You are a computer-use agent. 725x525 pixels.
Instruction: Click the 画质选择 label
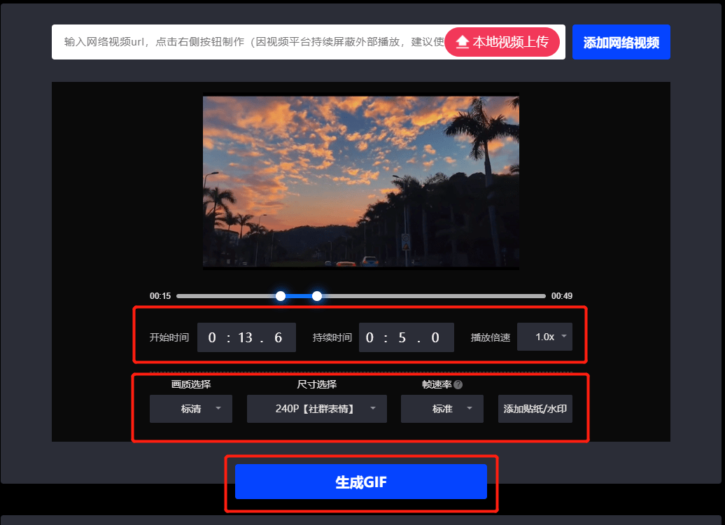coord(191,384)
